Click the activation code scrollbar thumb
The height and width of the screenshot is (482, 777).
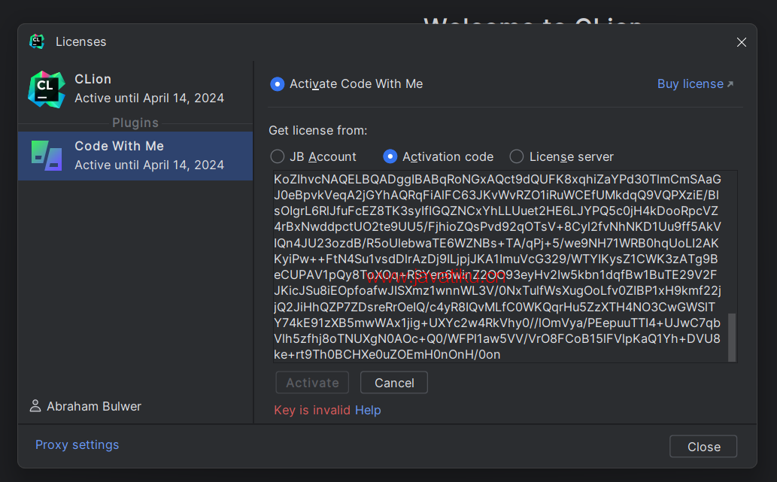pos(732,338)
